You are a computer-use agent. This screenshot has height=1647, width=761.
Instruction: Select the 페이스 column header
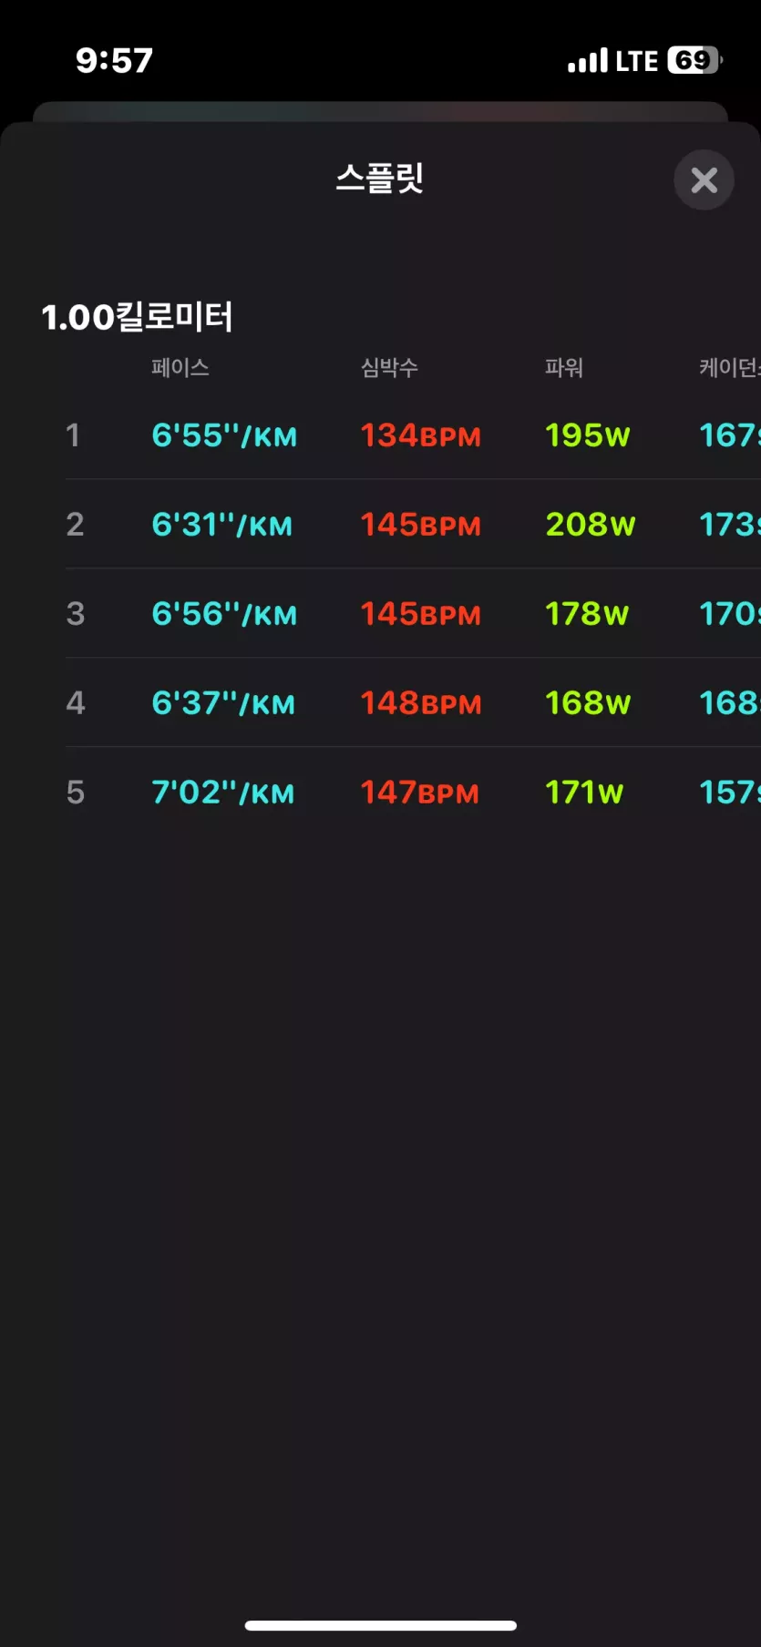click(180, 367)
